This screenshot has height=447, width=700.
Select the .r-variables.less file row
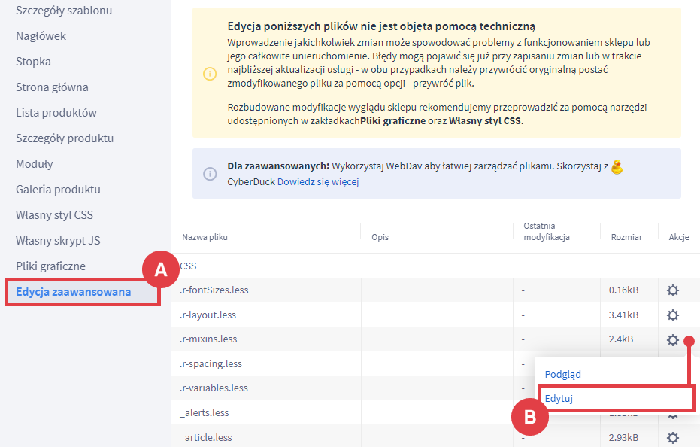[214, 388]
